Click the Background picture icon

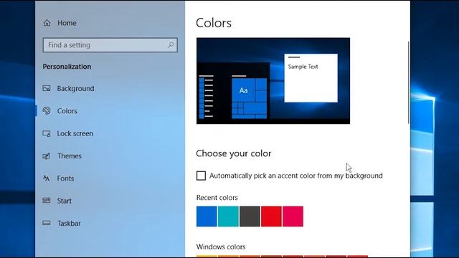click(47, 88)
